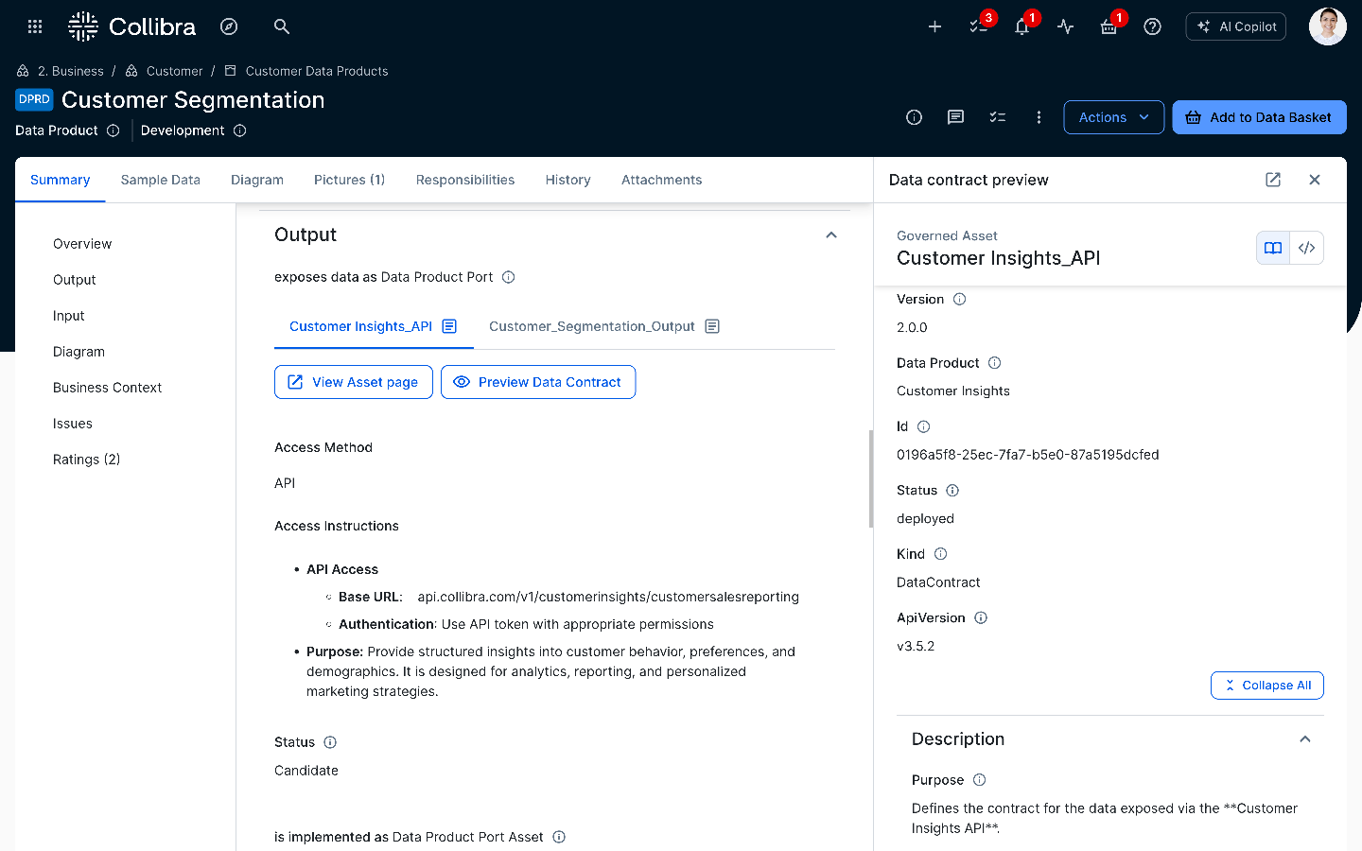Switch to the Sample Data tab

pyautogui.click(x=160, y=180)
